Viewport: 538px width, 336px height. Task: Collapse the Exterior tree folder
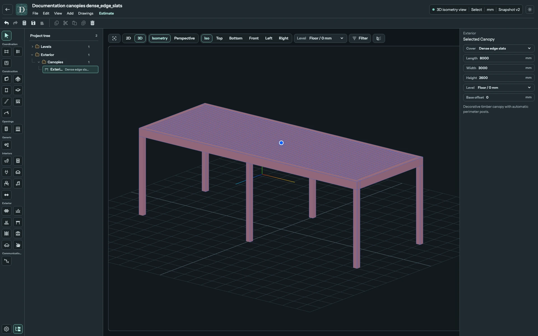[x=32, y=55]
